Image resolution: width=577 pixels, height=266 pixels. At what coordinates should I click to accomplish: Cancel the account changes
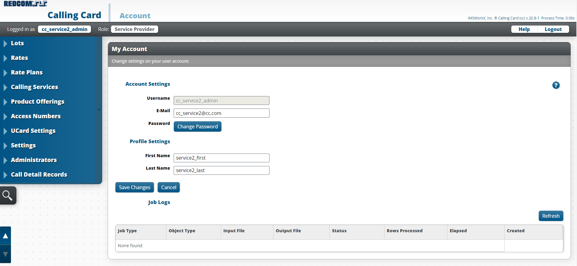coord(169,187)
